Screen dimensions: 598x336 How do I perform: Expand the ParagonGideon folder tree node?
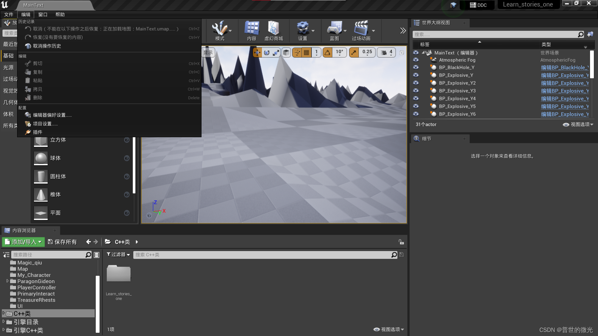click(7, 281)
